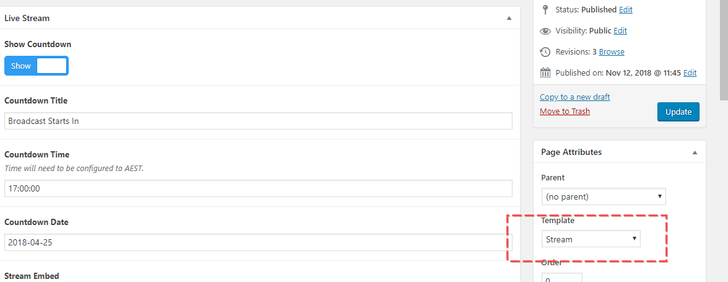This screenshot has height=282, width=728.
Task: Click the Update button
Action: pyautogui.click(x=678, y=112)
